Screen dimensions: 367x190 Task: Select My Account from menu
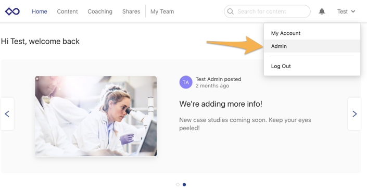(312, 33)
